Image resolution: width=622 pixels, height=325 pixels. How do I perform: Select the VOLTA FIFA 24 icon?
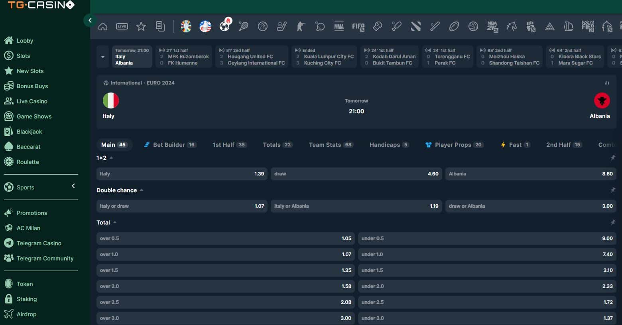pos(588,27)
